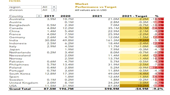Click the Norway row label
This screenshot has width=170, height=95.
[x=16, y=58]
